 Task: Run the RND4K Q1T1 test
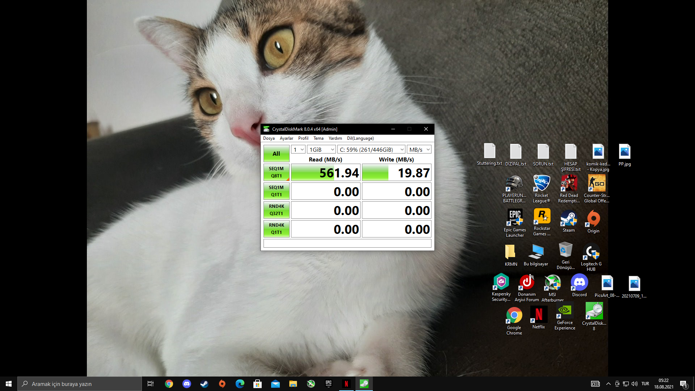276,229
